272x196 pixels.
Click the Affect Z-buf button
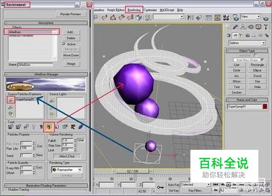coord(67,156)
